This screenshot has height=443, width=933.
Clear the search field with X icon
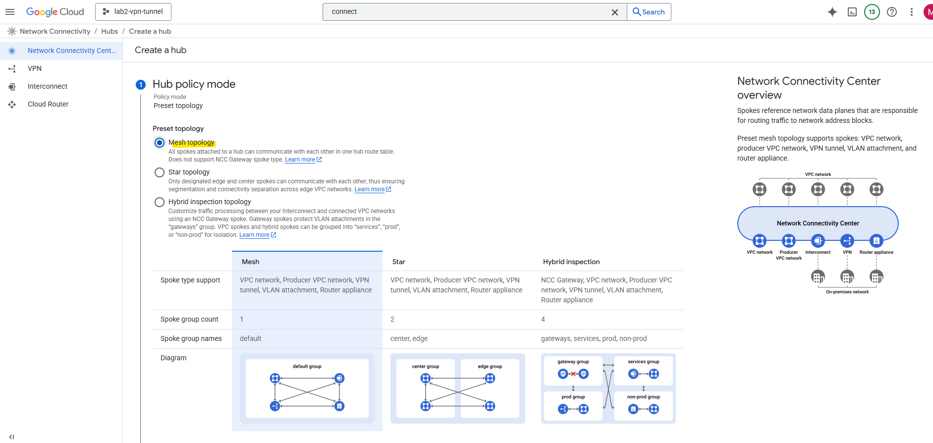coord(615,12)
